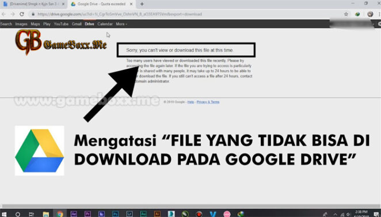Close the Google Drive Quota exceeded tab
The width and height of the screenshot is (381, 217).
coord(131,4)
